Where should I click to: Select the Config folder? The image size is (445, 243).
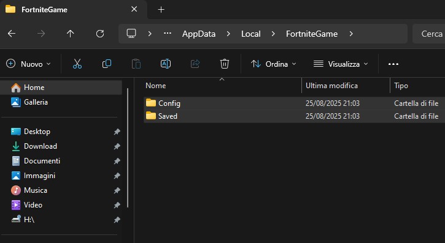[294, 103]
